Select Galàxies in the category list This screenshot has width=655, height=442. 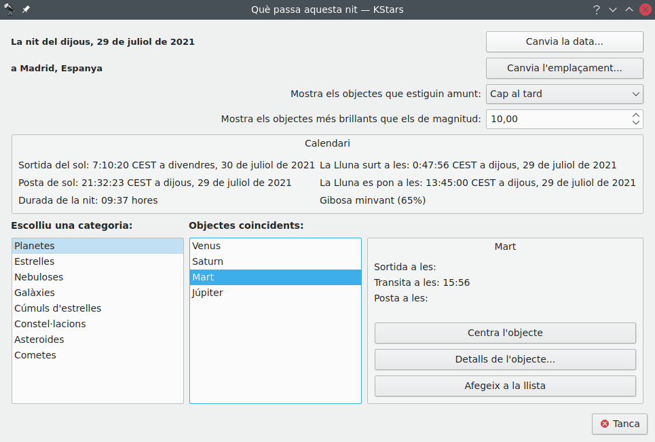35,293
